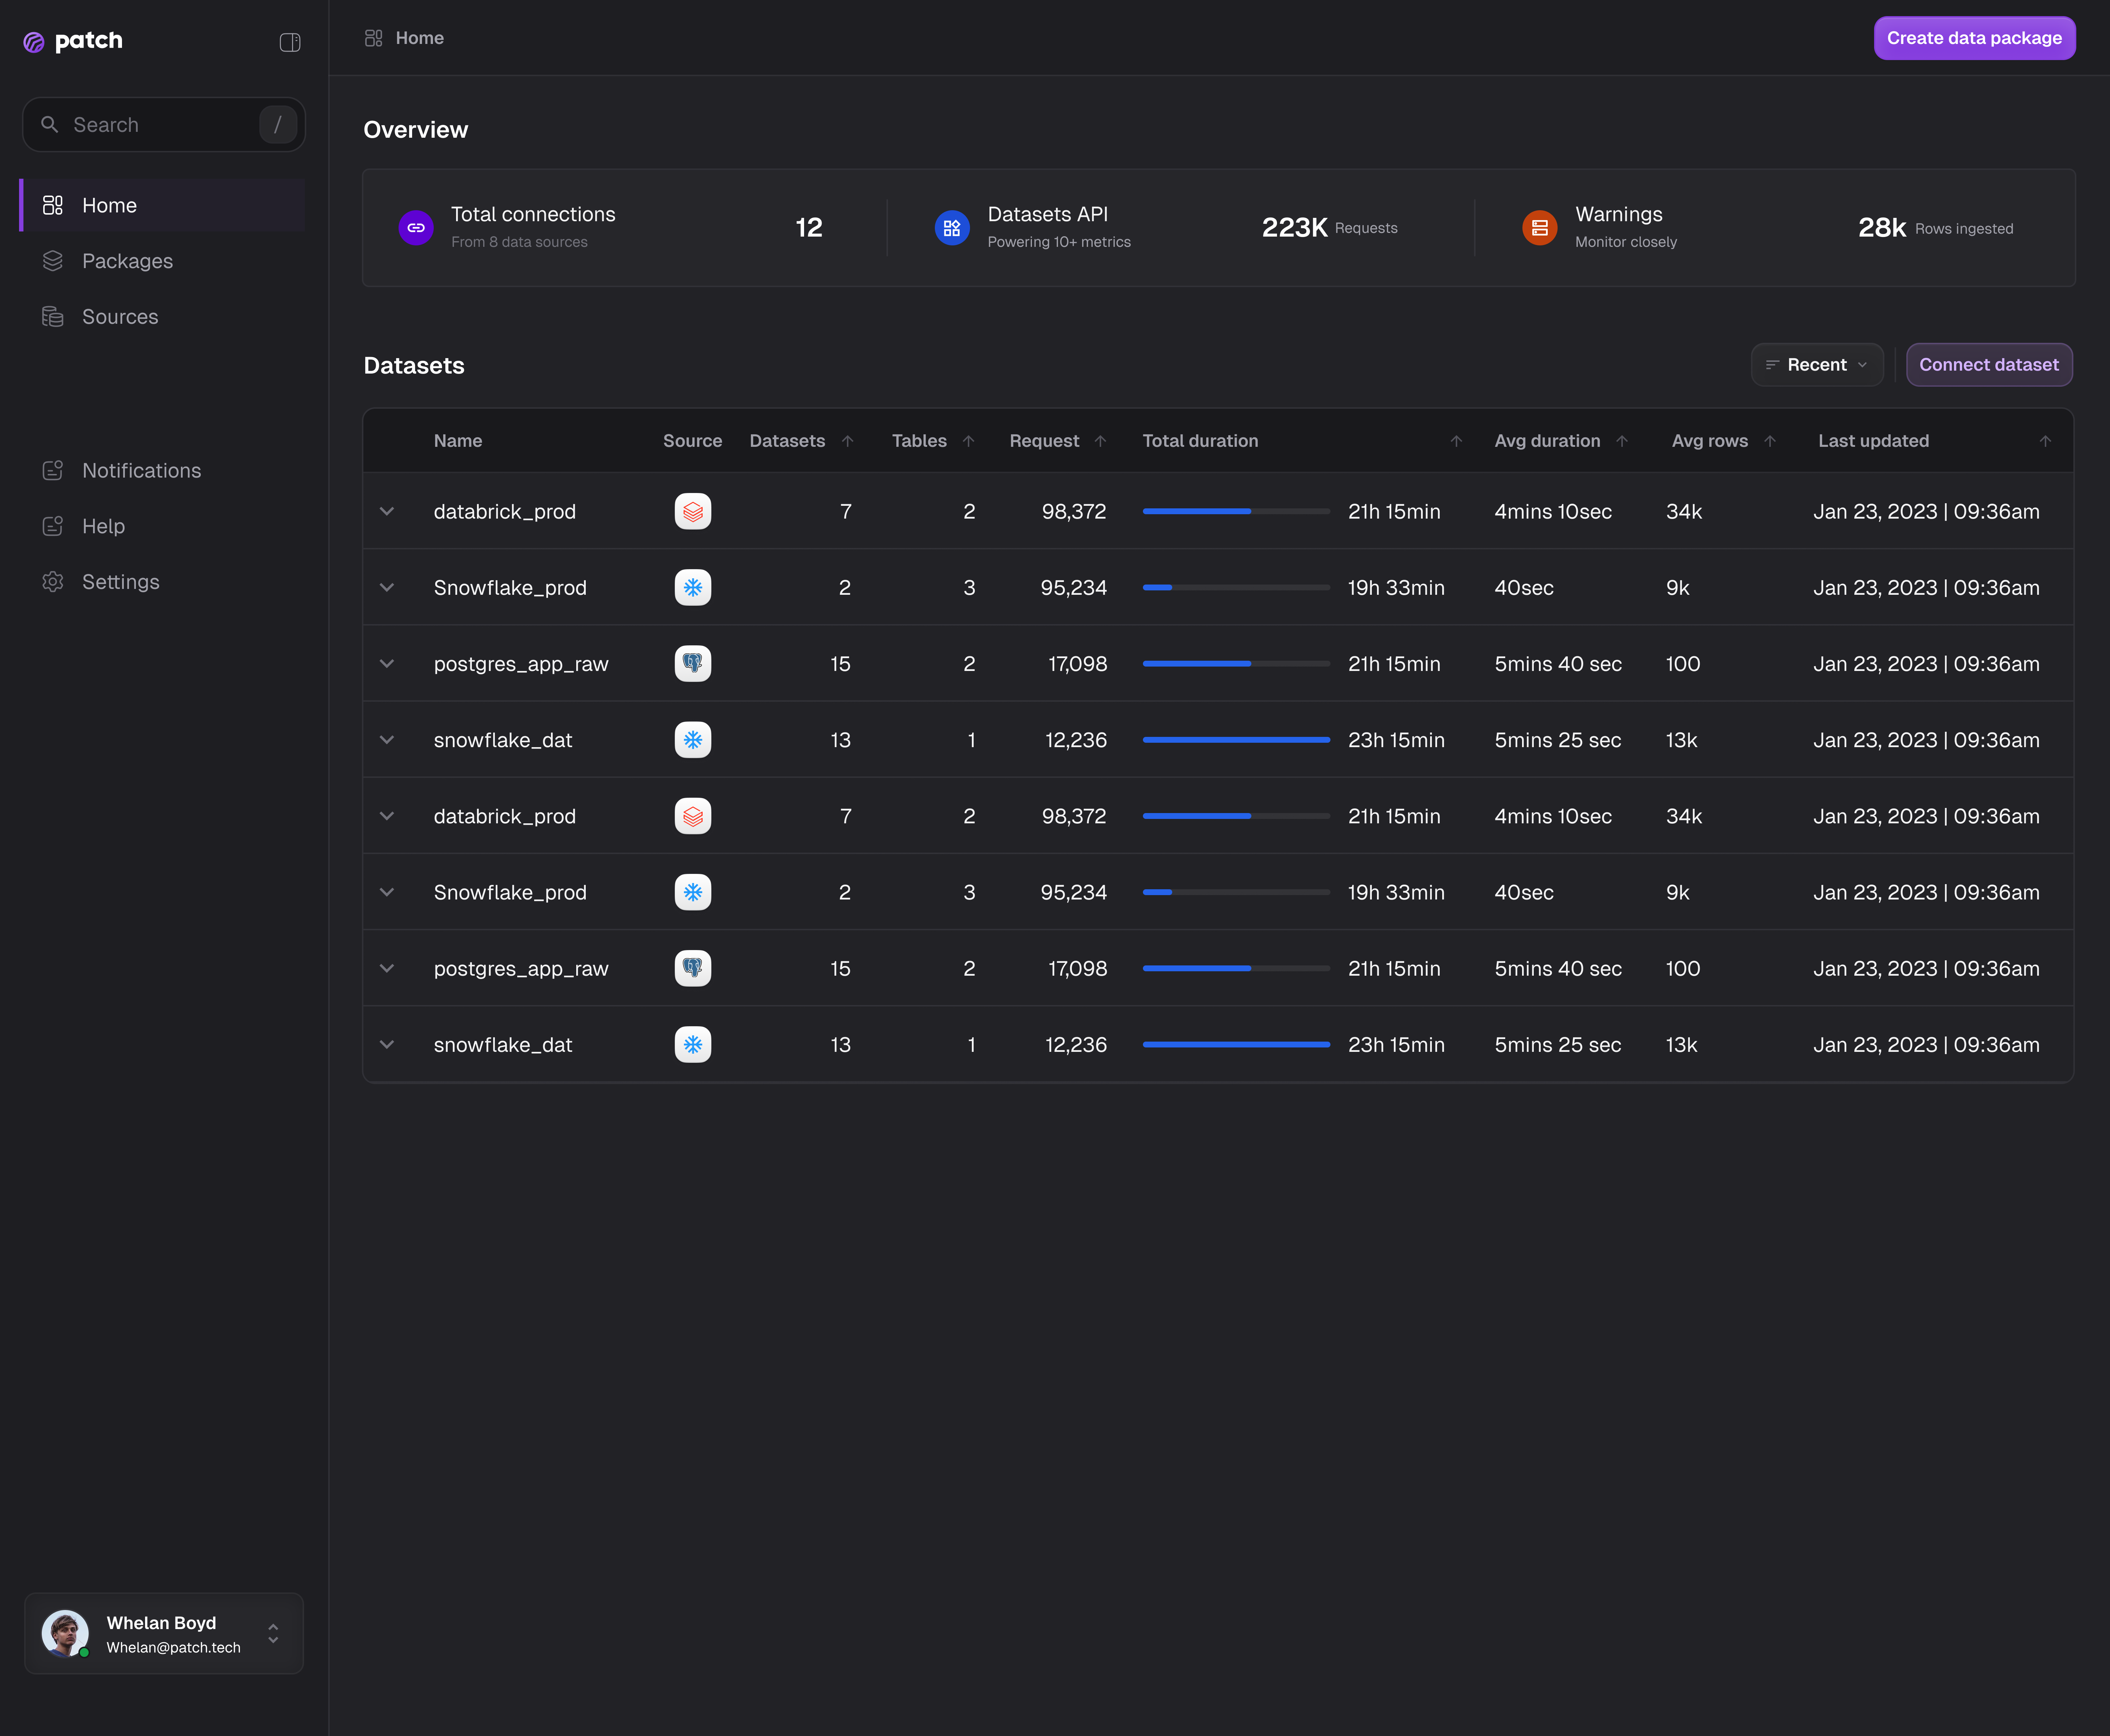Sort by Last updated column arrow
Screen dimensions: 2110x1736
pos(2045,441)
